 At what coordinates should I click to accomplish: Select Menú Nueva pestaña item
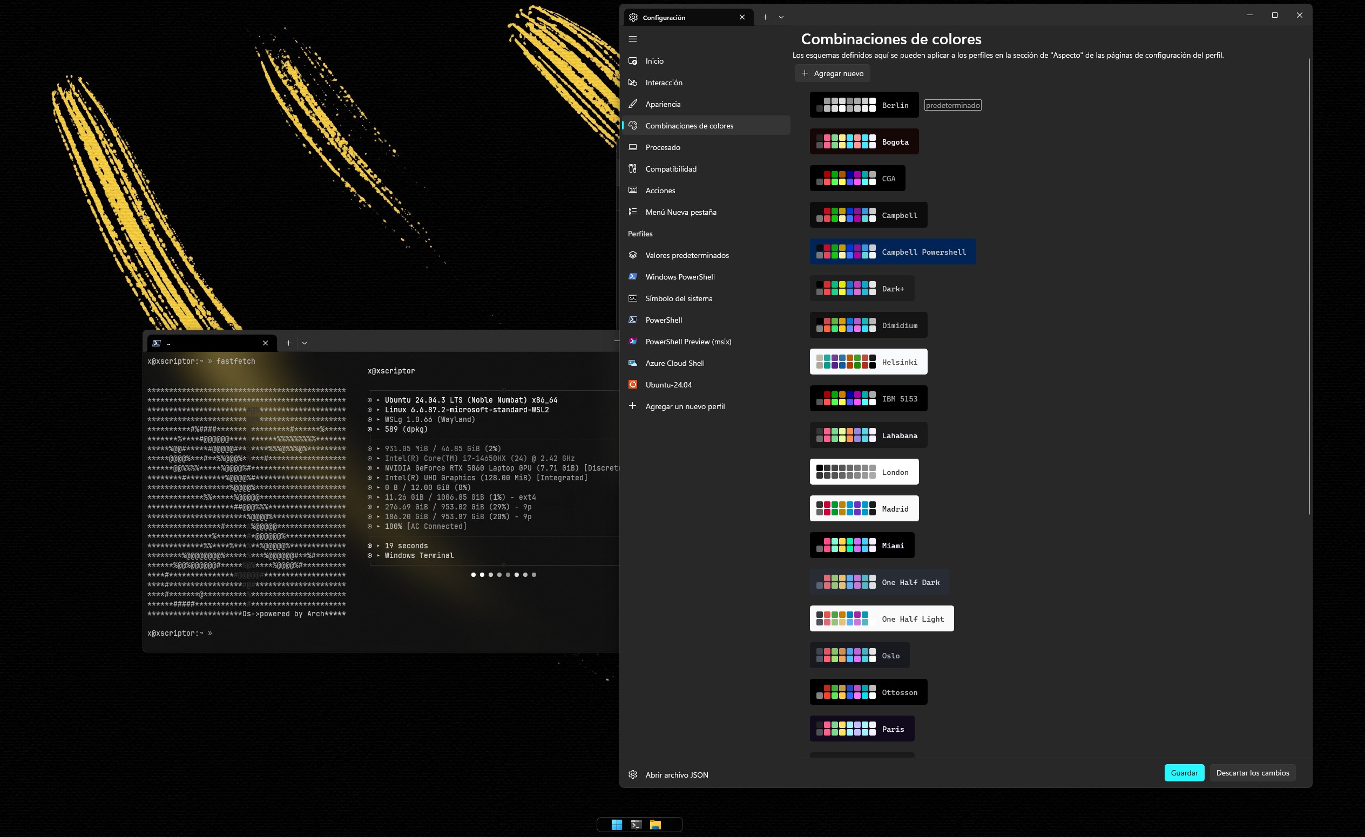680,212
